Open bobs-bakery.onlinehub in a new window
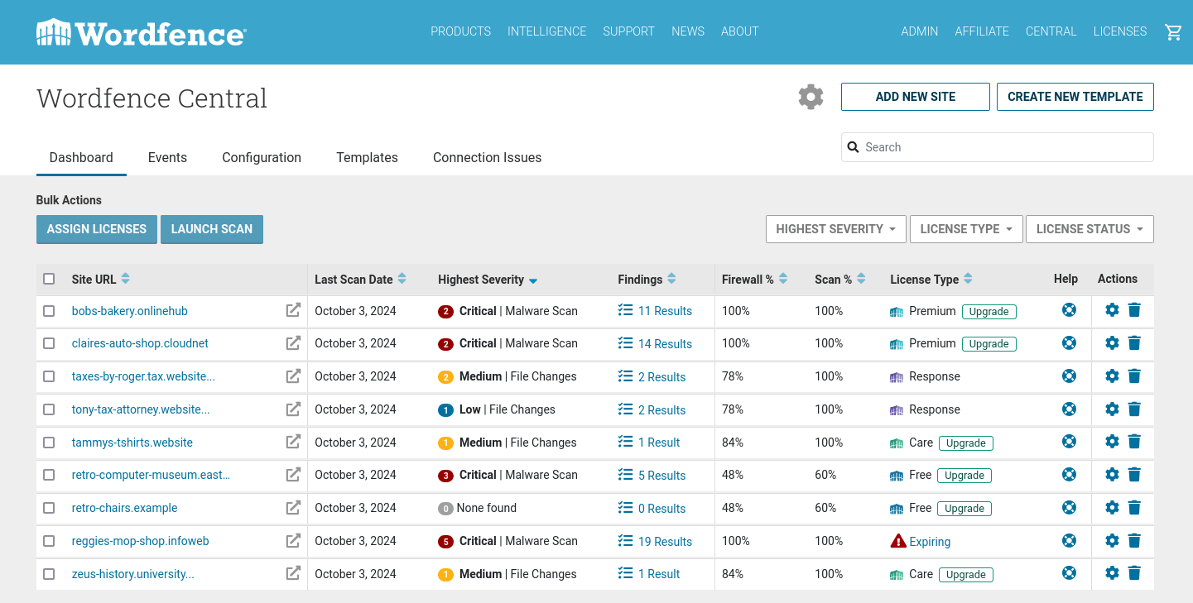The width and height of the screenshot is (1193, 603). pyautogui.click(x=293, y=310)
